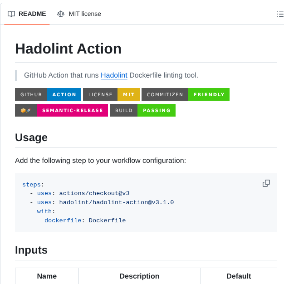This screenshot has width=284, height=284.
Task: Click the Semantic-Release badge
Action: (x=61, y=110)
